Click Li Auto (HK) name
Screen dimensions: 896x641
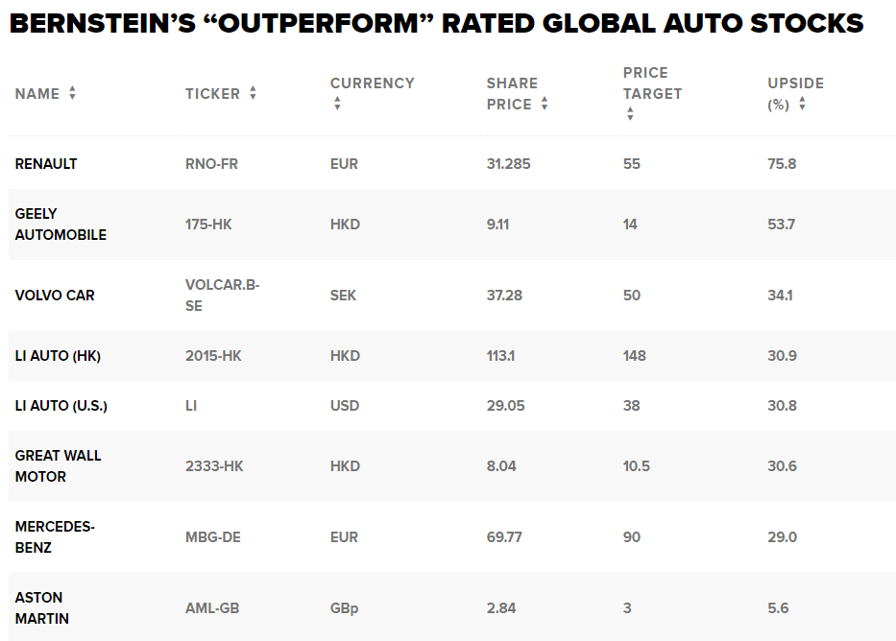click(x=58, y=356)
